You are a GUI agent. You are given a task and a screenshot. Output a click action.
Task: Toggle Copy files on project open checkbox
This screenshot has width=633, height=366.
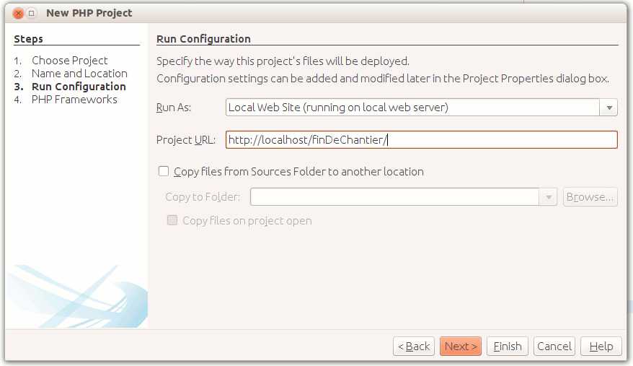(172, 221)
